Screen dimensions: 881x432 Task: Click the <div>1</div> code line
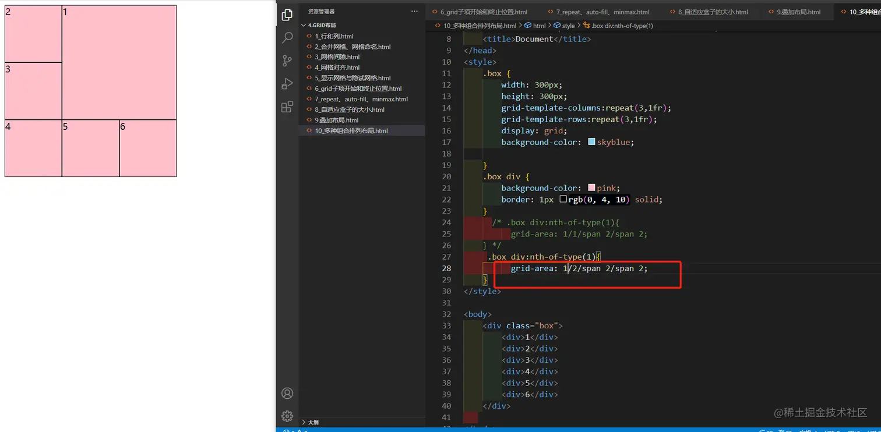530,337
